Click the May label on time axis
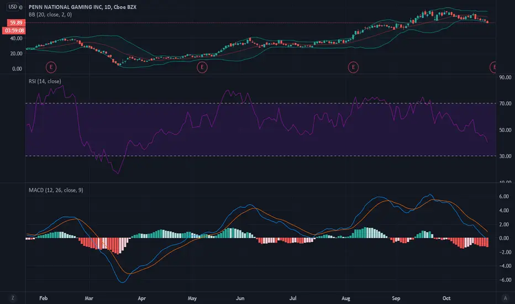Screen dimensions: 515x304 (192, 298)
